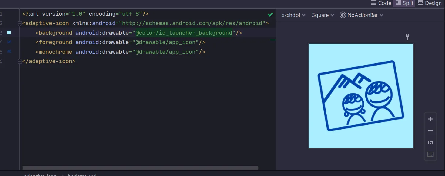This screenshot has width=445, height=176.
Task: Click the gutter drawable icon on line 4
Action: (9, 42)
